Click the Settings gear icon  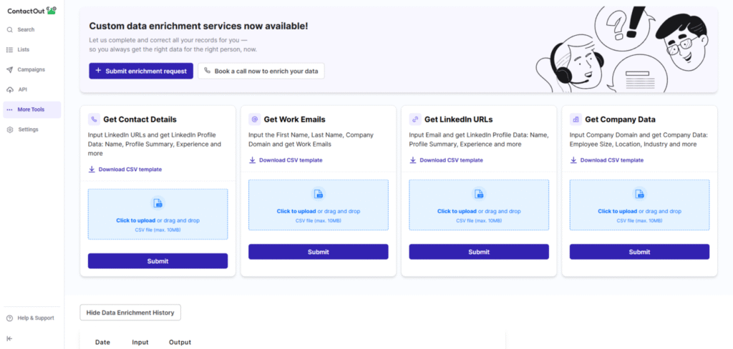coord(10,129)
